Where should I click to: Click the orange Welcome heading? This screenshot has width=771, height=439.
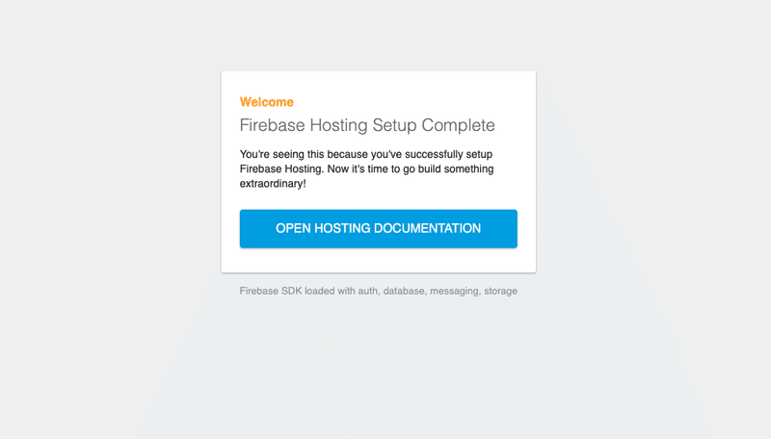tap(267, 102)
